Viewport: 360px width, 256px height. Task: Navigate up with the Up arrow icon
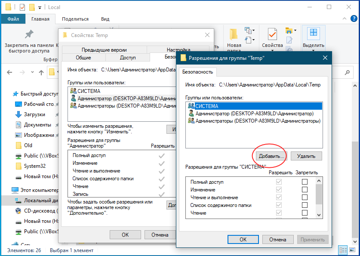41,73
